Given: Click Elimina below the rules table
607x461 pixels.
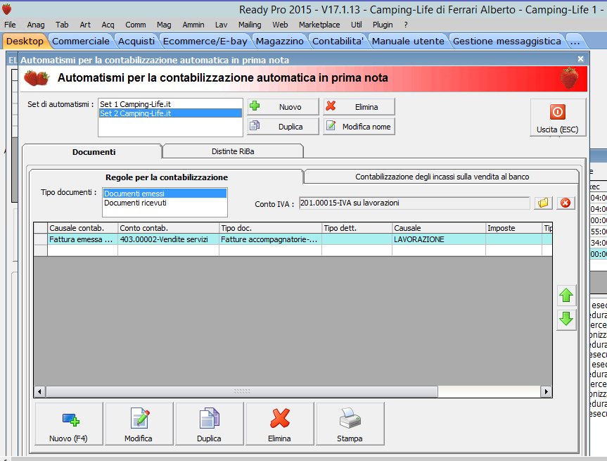Looking at the screenshot, I should [280, 424].
